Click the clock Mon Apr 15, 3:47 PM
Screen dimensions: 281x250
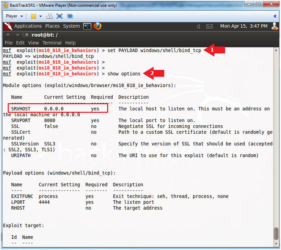point(244,26)
